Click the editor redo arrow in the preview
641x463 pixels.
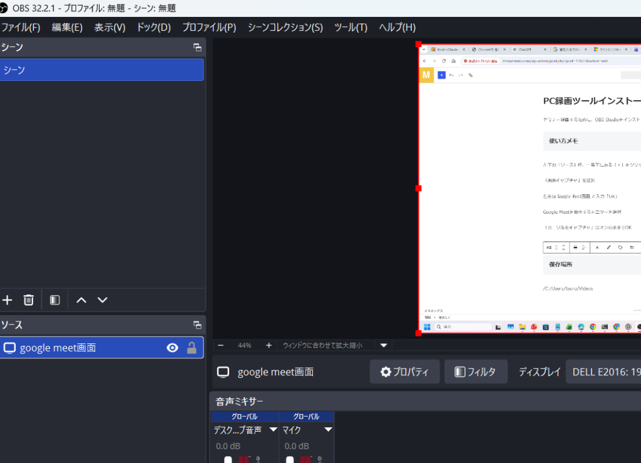(x=461, y=75)
